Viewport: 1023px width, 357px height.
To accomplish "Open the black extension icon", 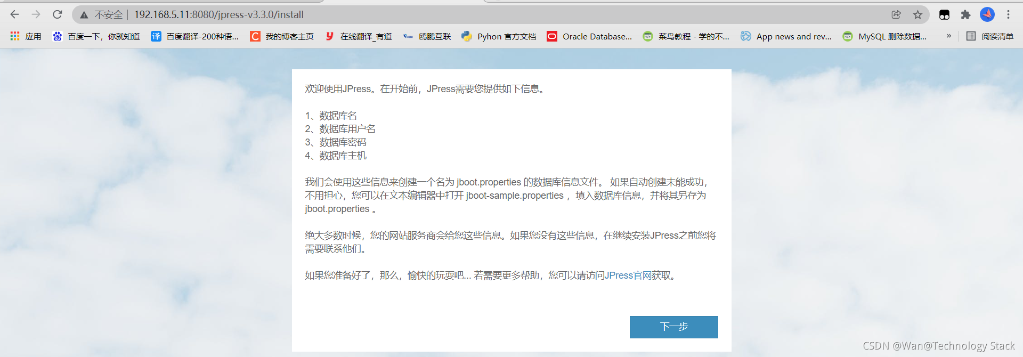I will point(944,15).
